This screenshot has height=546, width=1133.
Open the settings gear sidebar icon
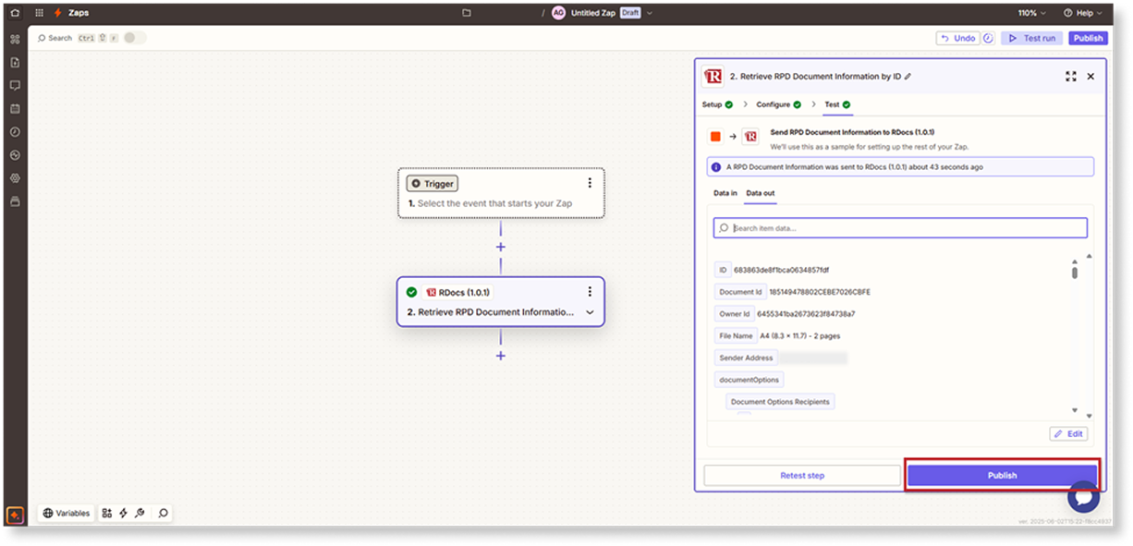[15, 177]
